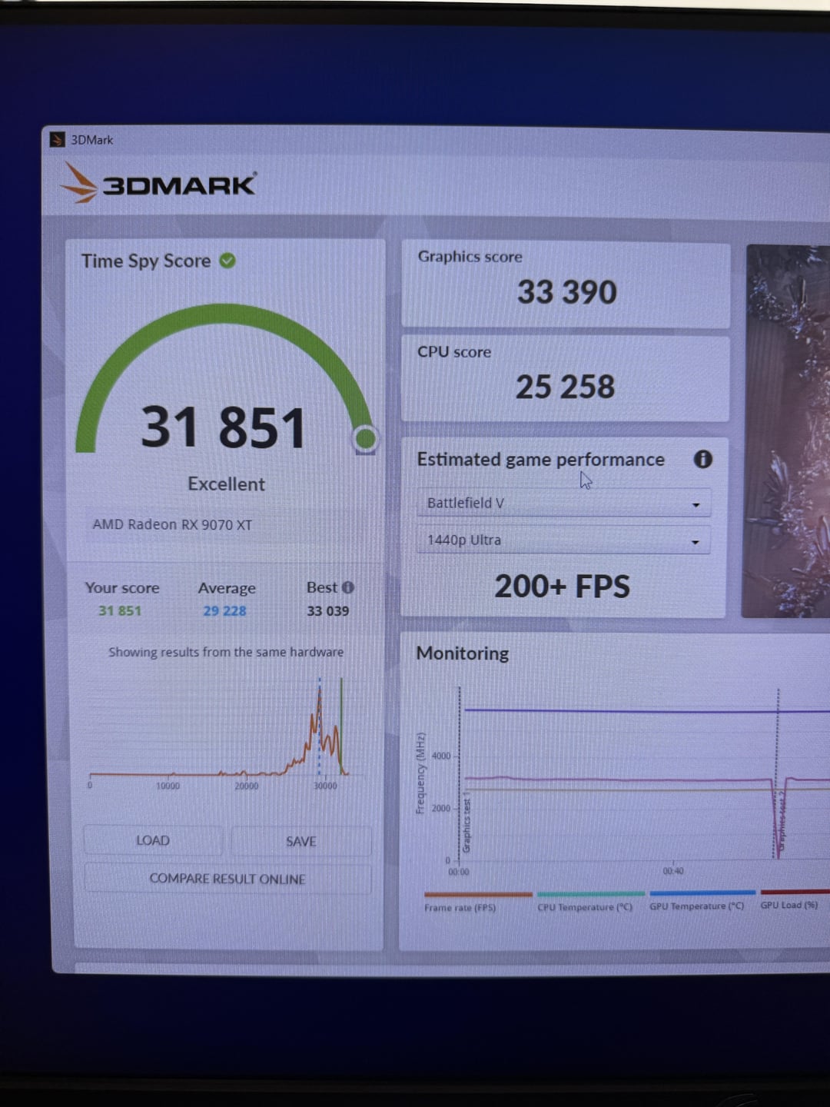Click Your score value 31 851
830x1107 pixels.
click(120, 611)
